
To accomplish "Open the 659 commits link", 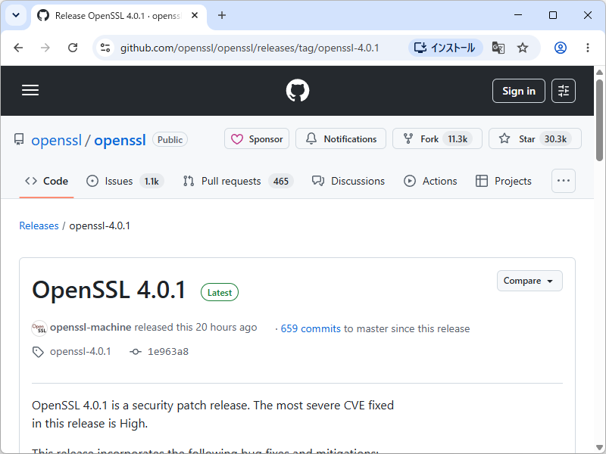I will 311,328.
